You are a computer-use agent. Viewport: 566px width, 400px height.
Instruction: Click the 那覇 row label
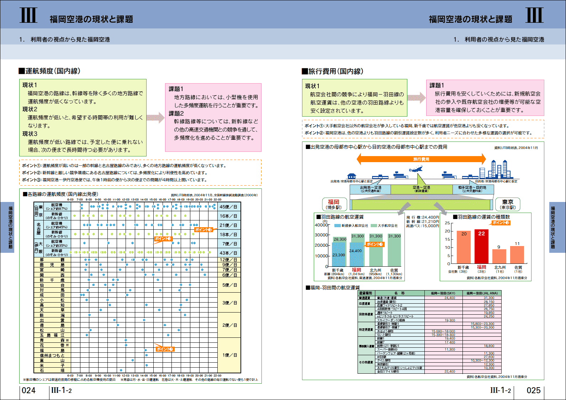(x=52, y=260)
